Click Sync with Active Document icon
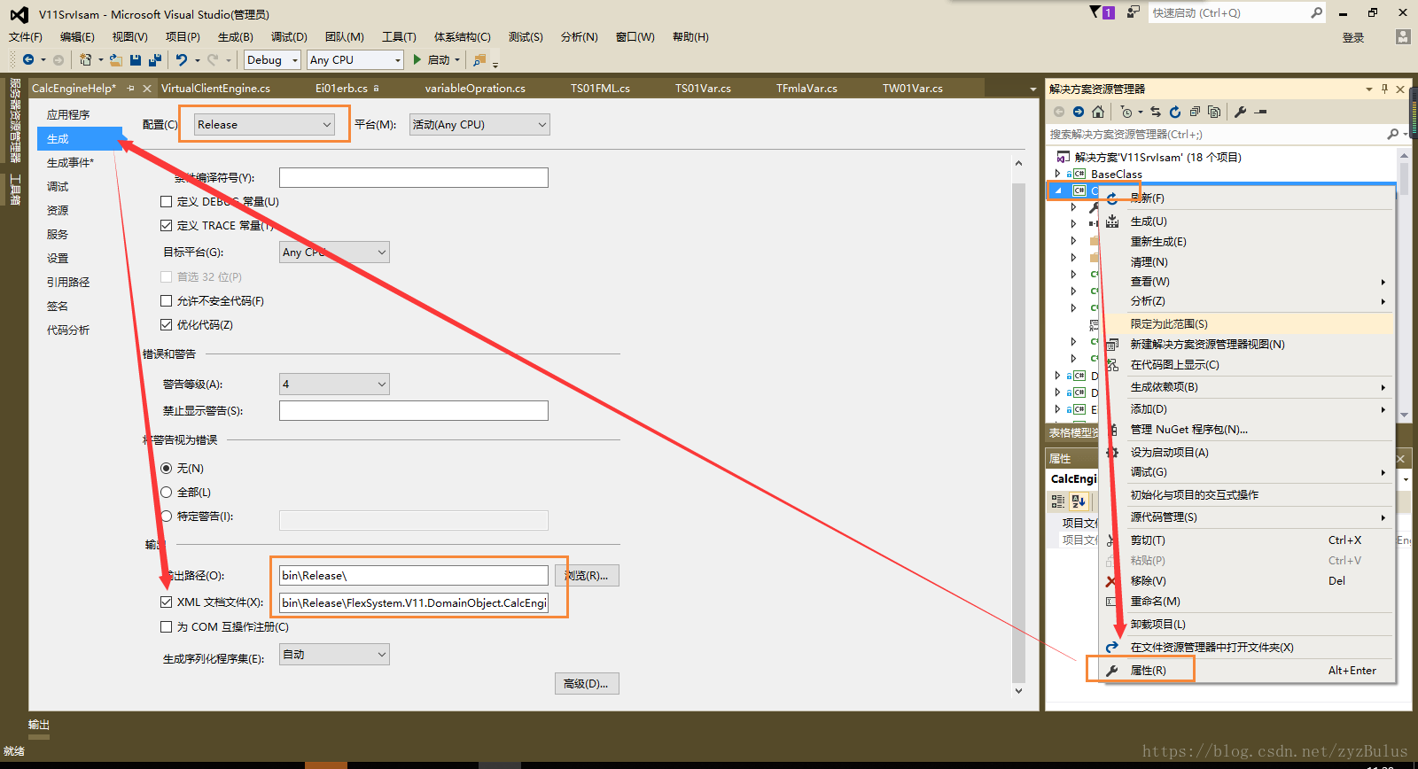This screenshot has height=769, width=1418. click(1156, 112)
